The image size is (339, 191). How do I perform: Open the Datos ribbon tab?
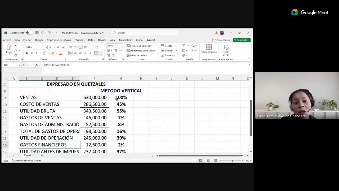tap(91, 40)
